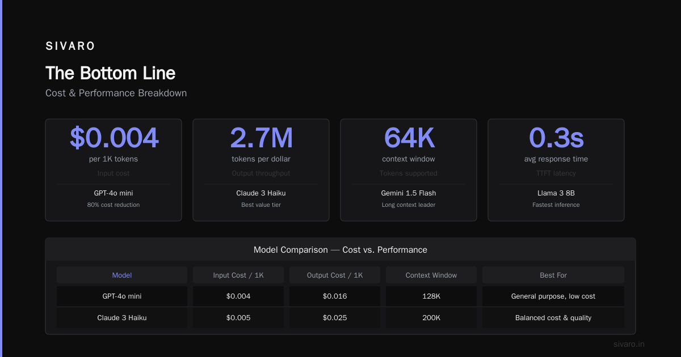Click the $0.016 output cost cell
This screenshot has height=357, width=681.
pos(335,296)
